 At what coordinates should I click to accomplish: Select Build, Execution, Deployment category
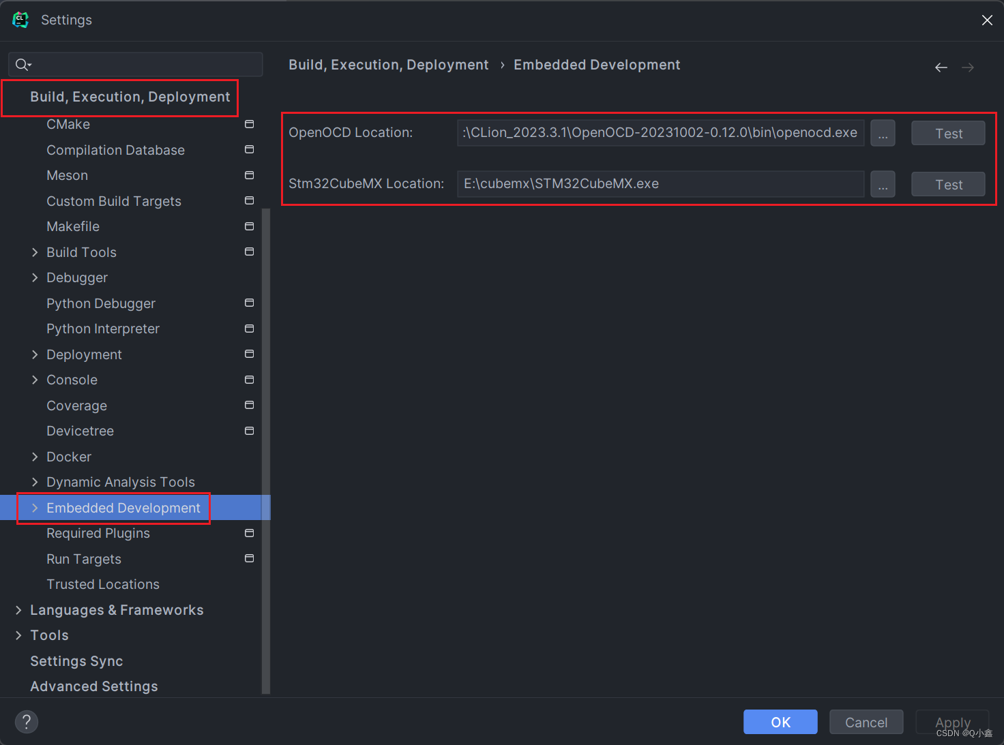click(130, 97)
